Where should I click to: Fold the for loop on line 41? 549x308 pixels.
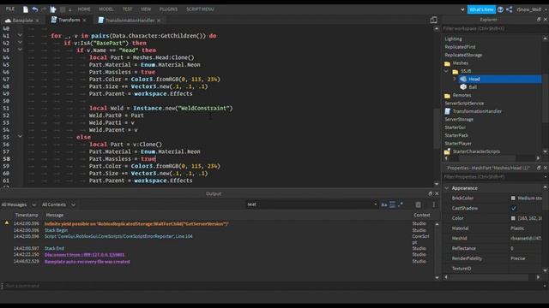(x=20, y=36)
